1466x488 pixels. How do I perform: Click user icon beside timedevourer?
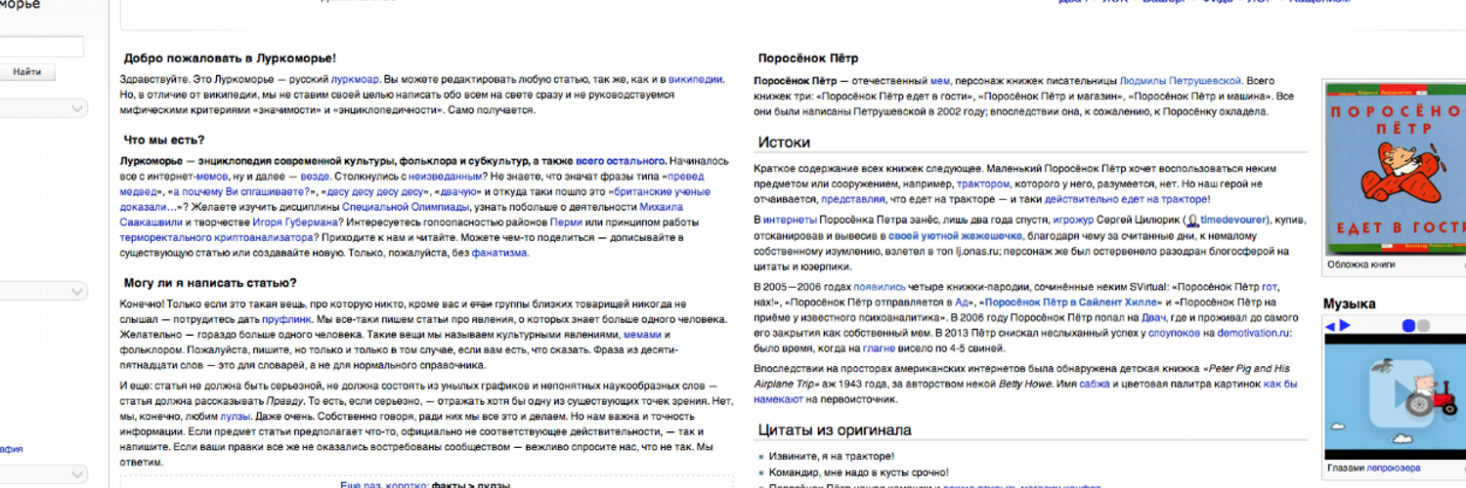tap(1191, 222)
